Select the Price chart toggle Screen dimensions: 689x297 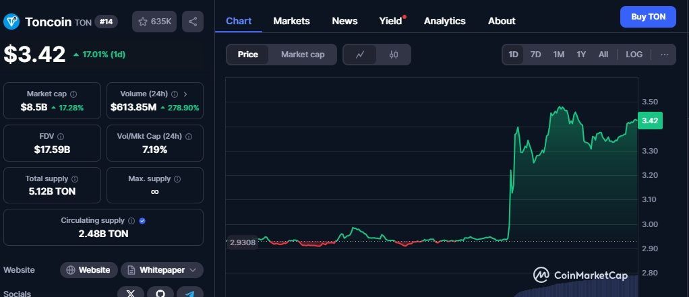click(248, 55)
